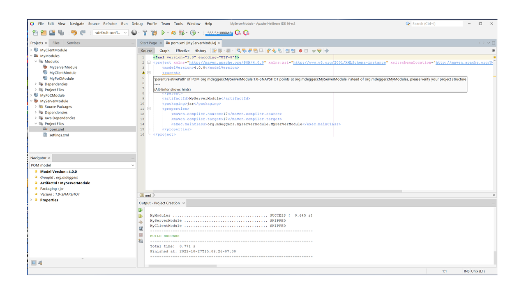Click the first profiler snapshot icon after memory bar
Viewport: 526px width, 296px height.
click(x=238, y=32)
